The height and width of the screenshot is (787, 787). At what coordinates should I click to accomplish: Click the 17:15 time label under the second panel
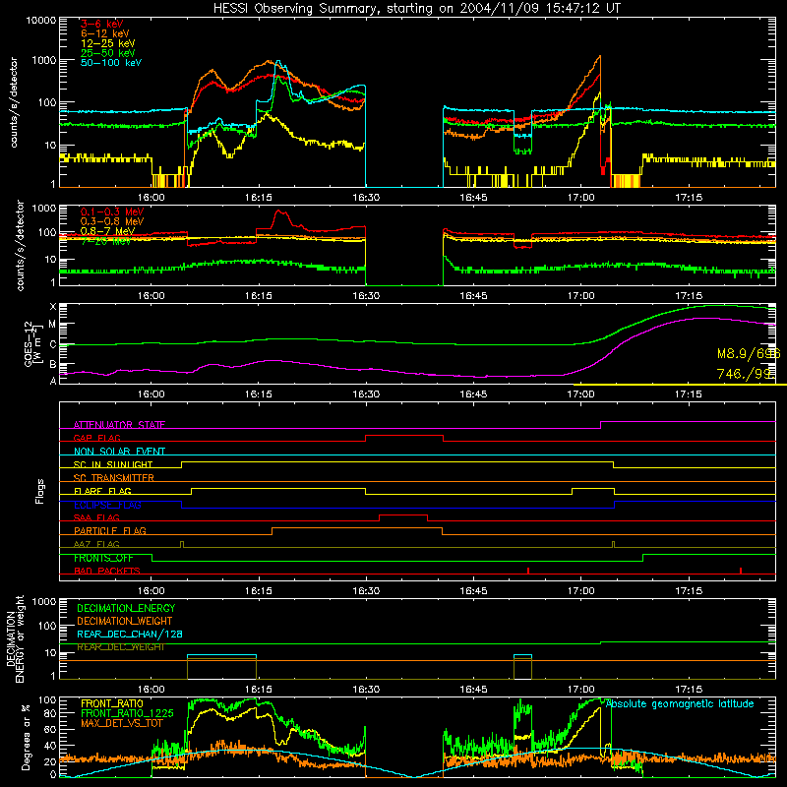pos(689,296)
